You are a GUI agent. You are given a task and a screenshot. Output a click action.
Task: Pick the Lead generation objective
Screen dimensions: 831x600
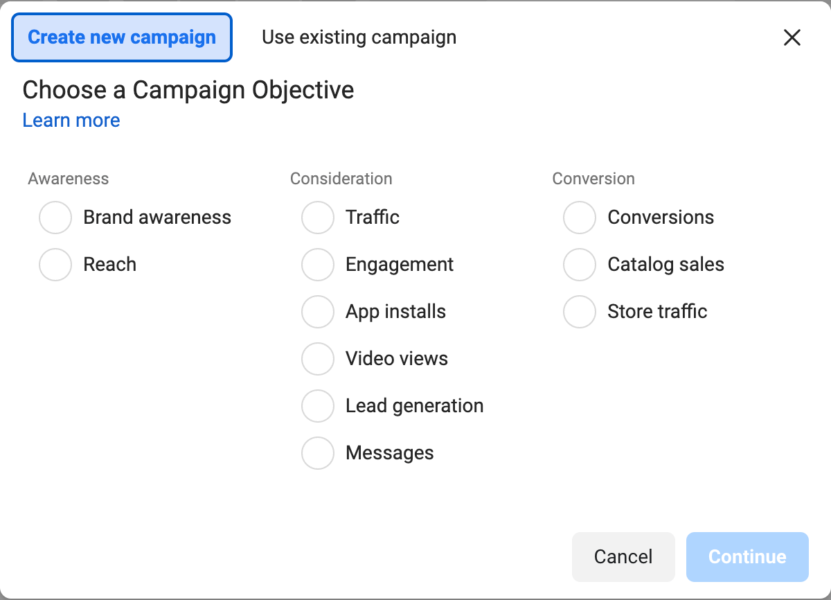coord(318,406)
